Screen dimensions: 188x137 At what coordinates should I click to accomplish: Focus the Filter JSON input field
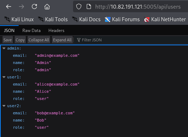(131, 40)
